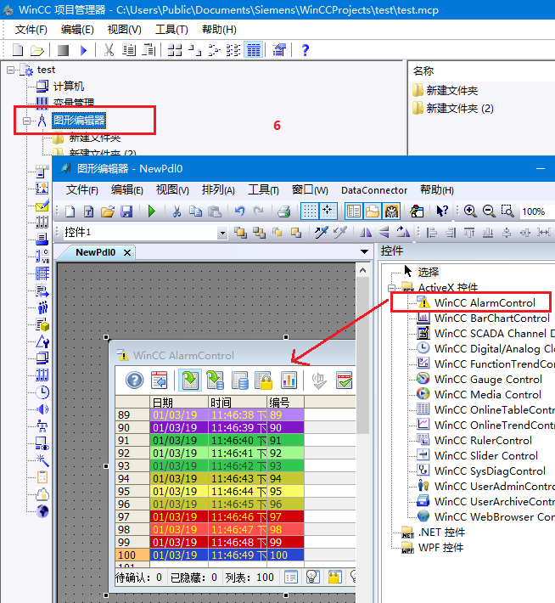This screenshot has height=603, width=555.
Task: Collapse the ActiveX 控件 node
Action: pyautogui.click(x=392, y=288)
